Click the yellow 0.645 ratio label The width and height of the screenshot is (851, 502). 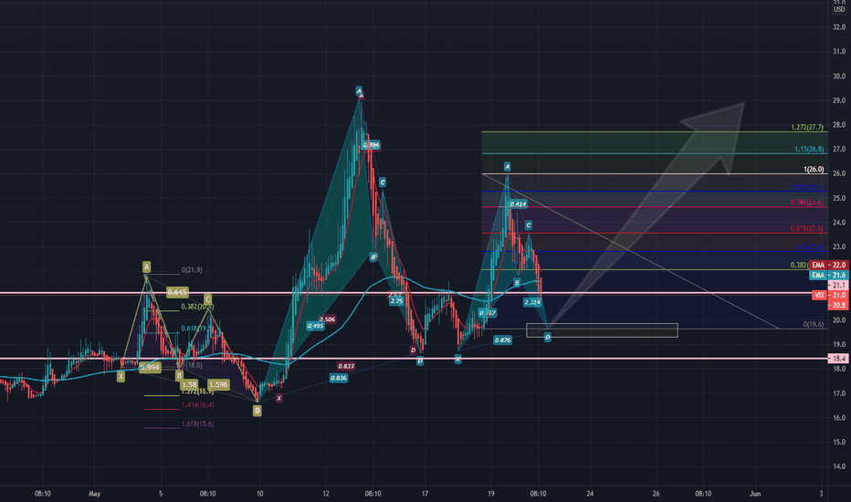point(177,292)
